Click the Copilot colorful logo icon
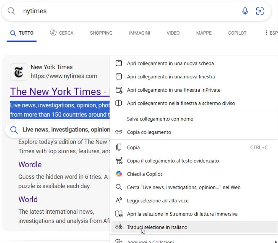The image size is (278, 243). [x=119, y=174]
